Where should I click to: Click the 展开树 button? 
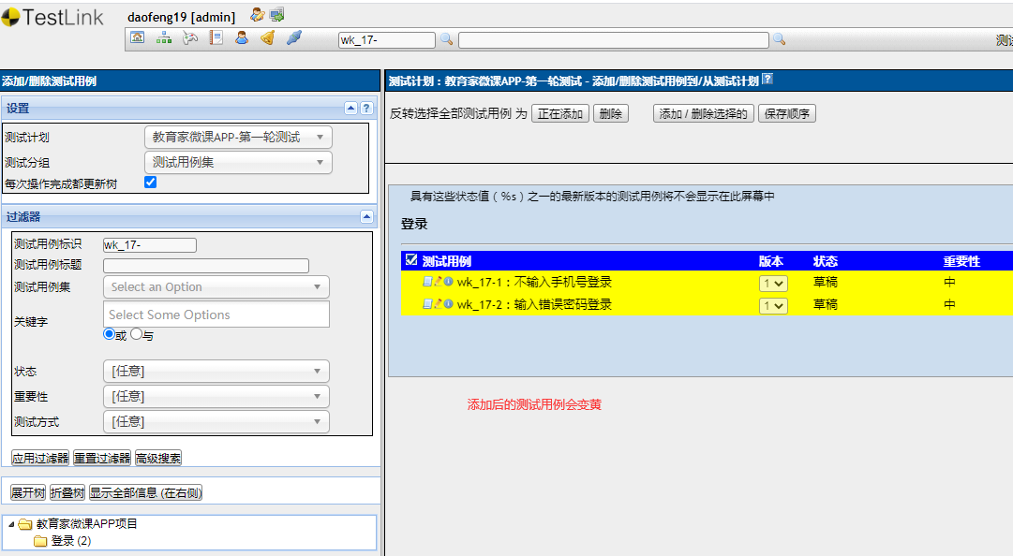coord(28,492)
